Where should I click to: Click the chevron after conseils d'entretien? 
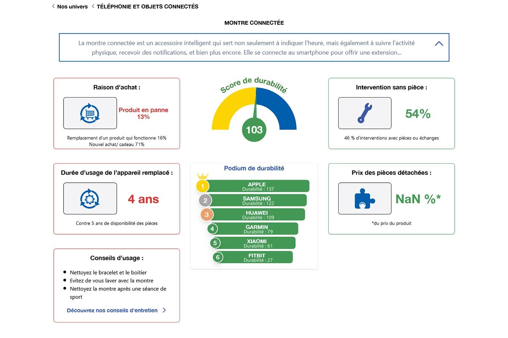(164, 310)
